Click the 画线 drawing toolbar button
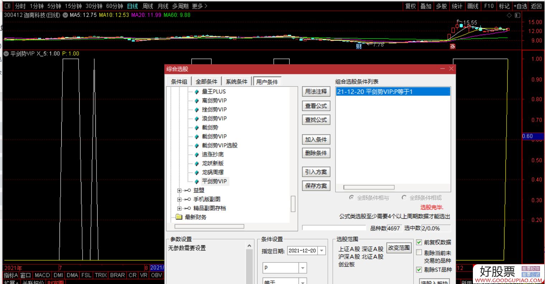The image size is (545, 284). (x=473, y=6)
